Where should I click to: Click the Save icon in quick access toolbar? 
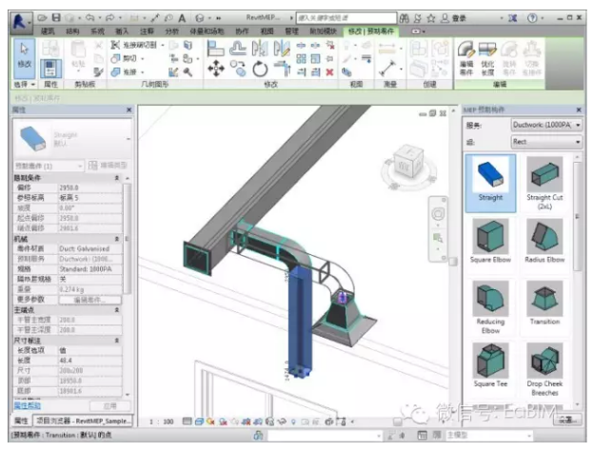[56, 18]
